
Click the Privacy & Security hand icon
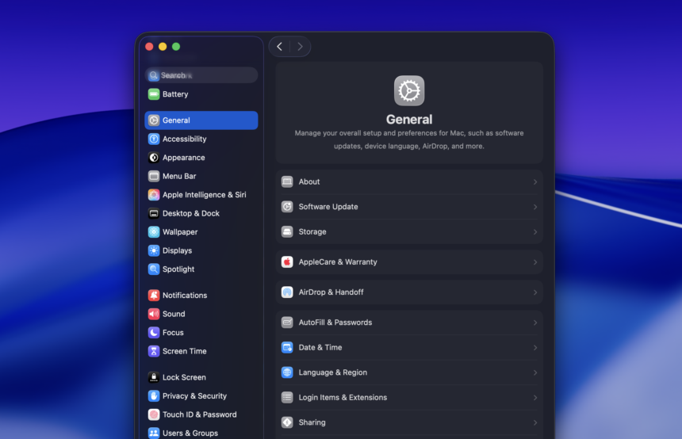pyautogui.click(x=154, y=396)
